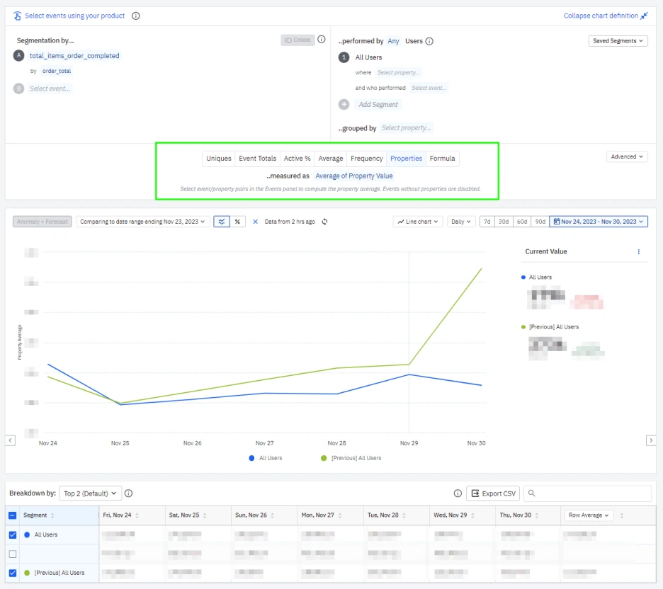Uncheck the [Previous] All Users row checkbox
Screen dimensions: 663x589
(13, 573)
